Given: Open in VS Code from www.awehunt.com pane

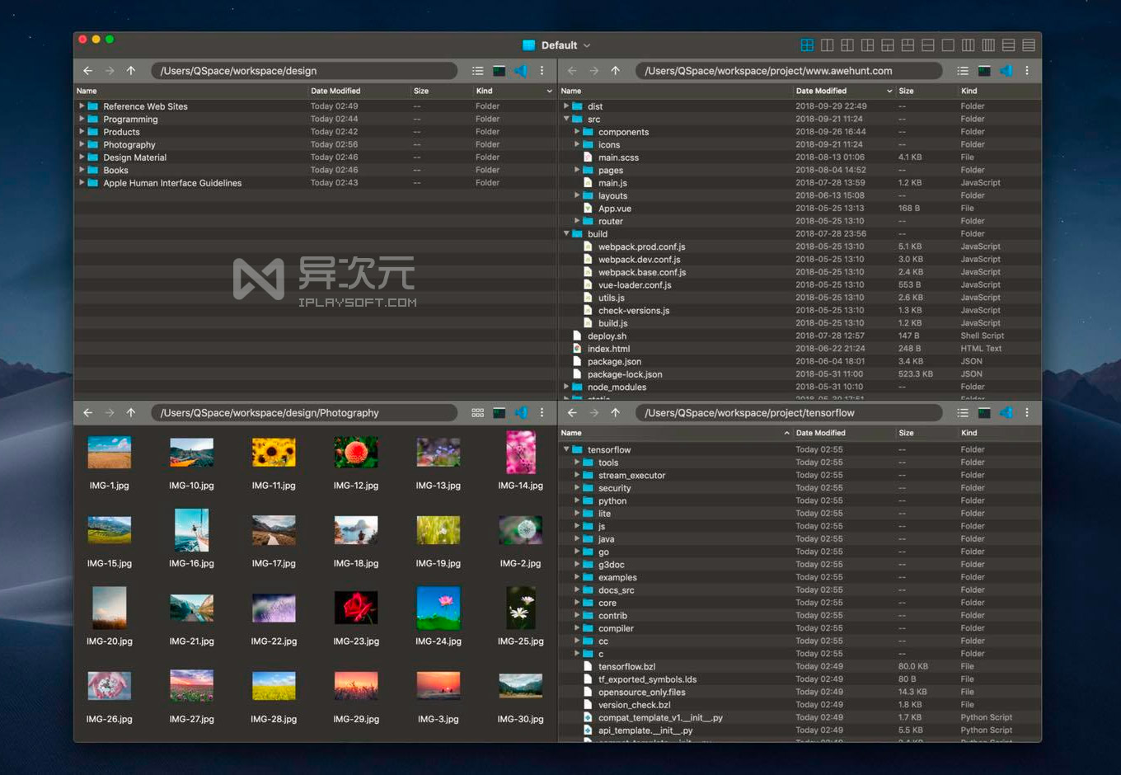Looking at the screenshot, I should point(1006,71).
